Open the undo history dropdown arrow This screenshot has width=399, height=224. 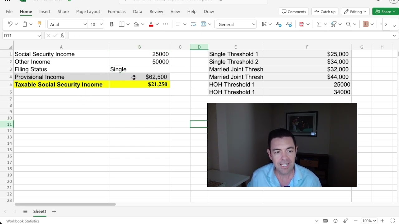pos(16,24)
